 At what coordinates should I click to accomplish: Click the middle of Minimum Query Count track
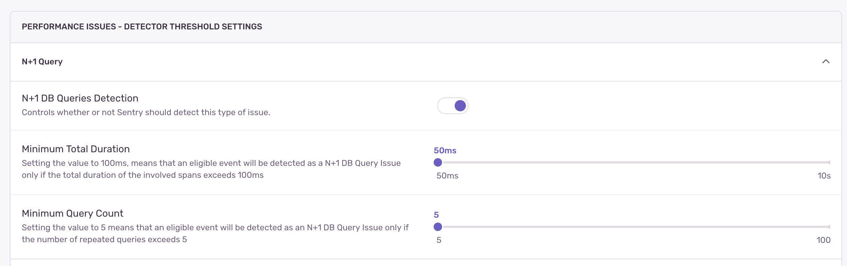(634, 227)
